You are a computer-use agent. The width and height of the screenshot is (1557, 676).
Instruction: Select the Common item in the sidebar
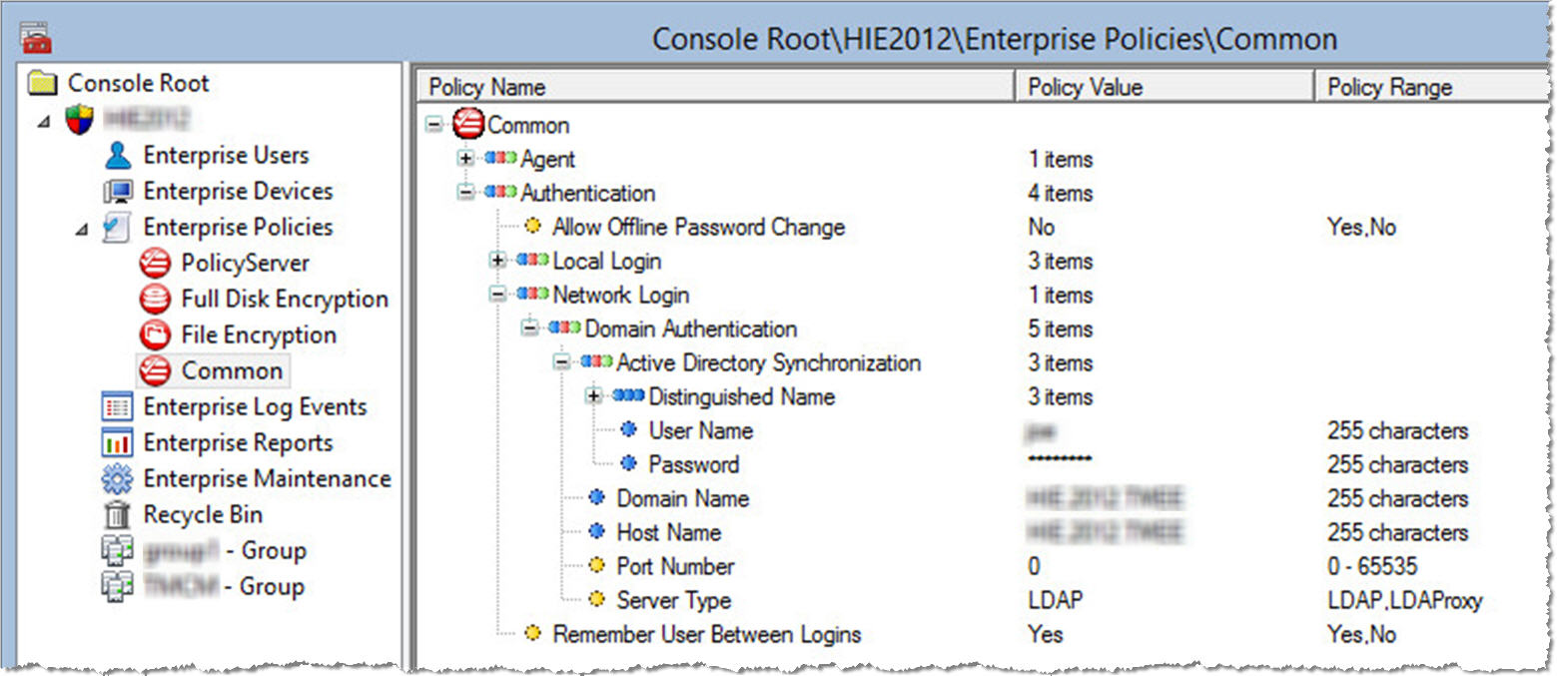(x=232, y=371)
